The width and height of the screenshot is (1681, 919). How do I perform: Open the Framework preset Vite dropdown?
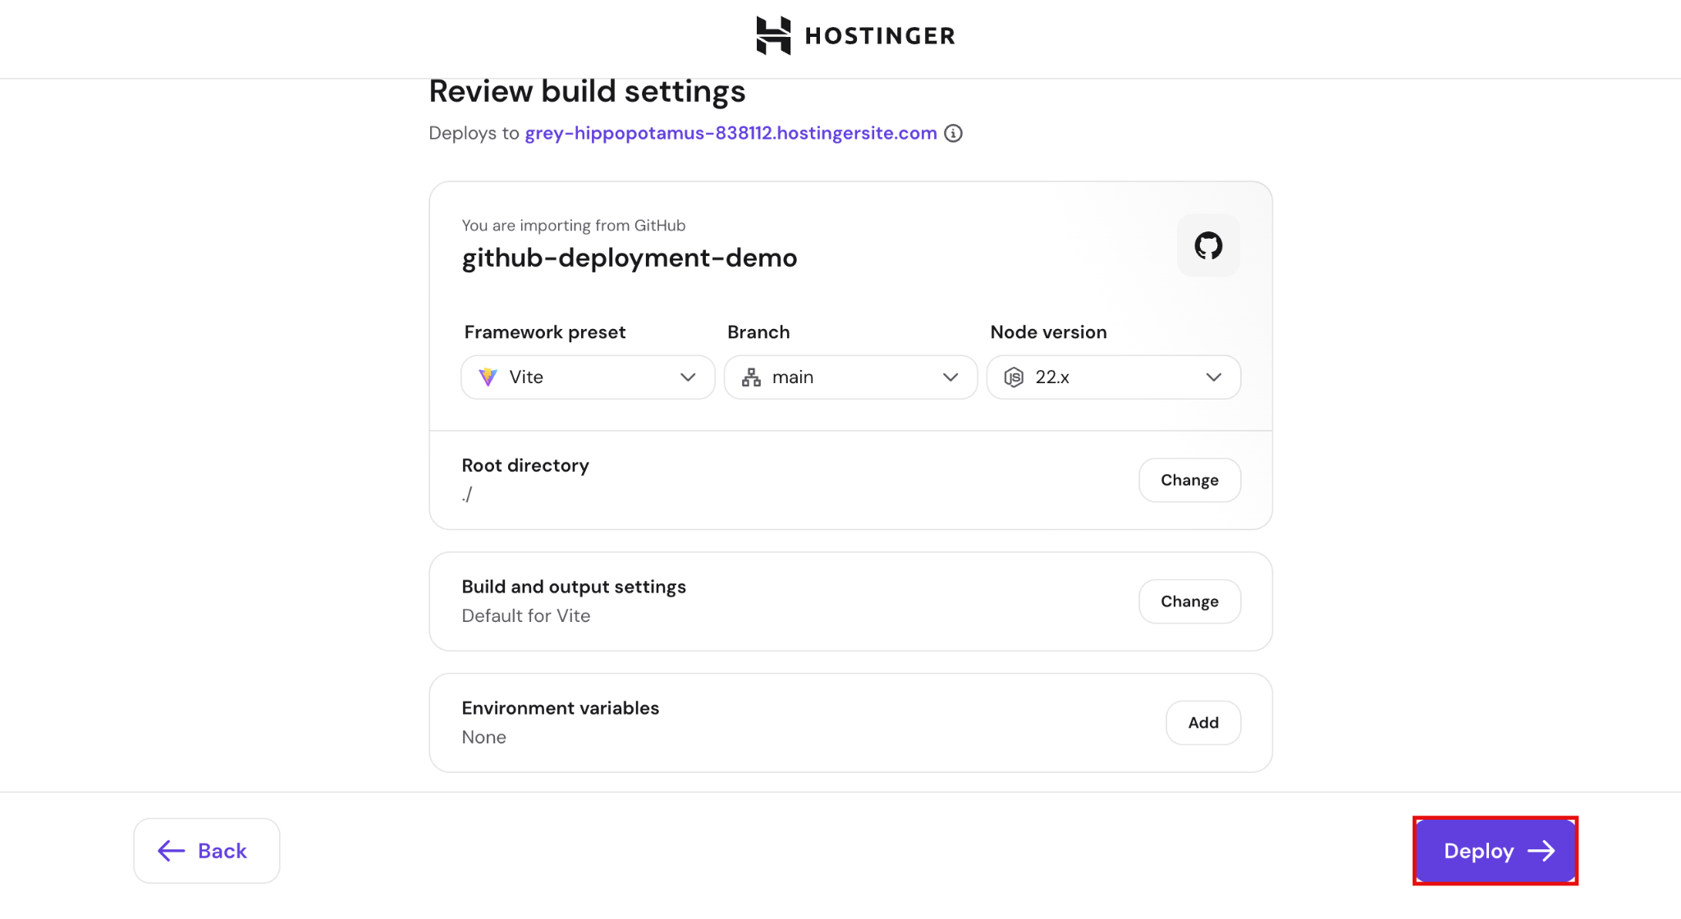[x=588, y=377]
